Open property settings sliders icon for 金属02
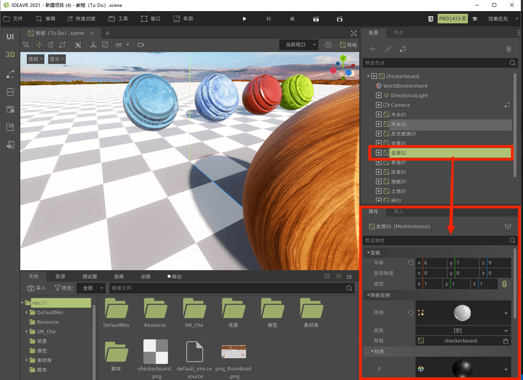The width and height of the screenshot is (523, 380). coord(508,227)
